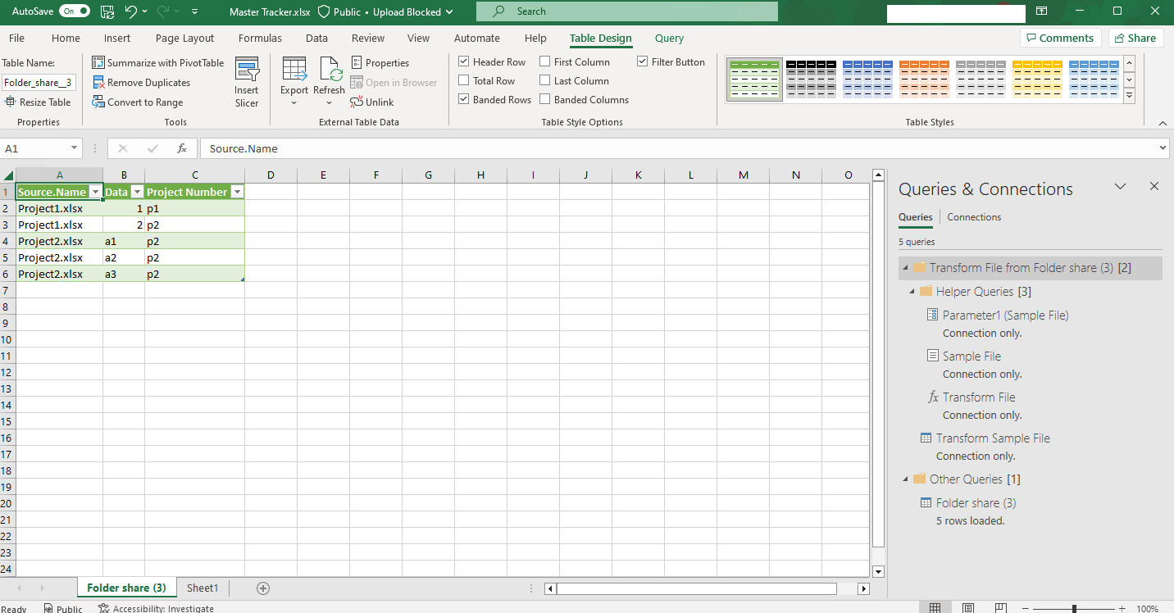
Task: Open the Export table menu
Action: click(x=294, y=83)
